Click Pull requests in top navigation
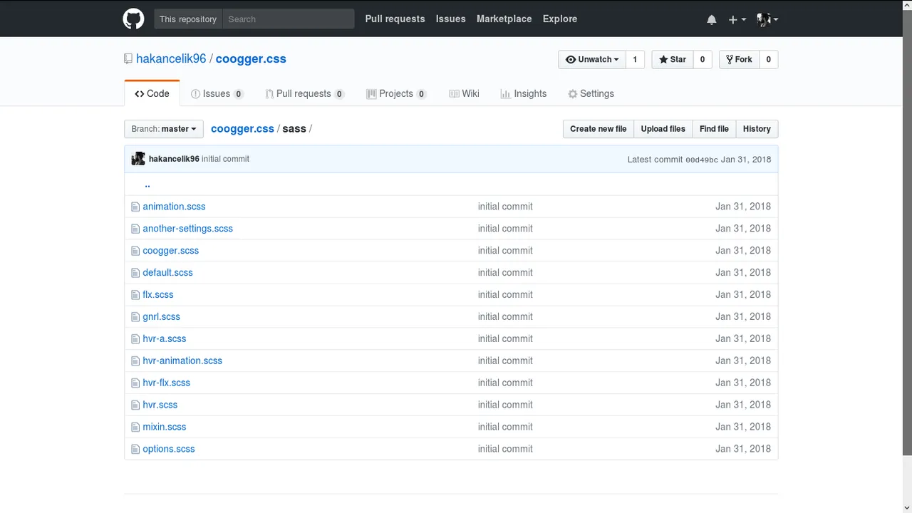Viewport: 912px width, 513px height. 395,19
